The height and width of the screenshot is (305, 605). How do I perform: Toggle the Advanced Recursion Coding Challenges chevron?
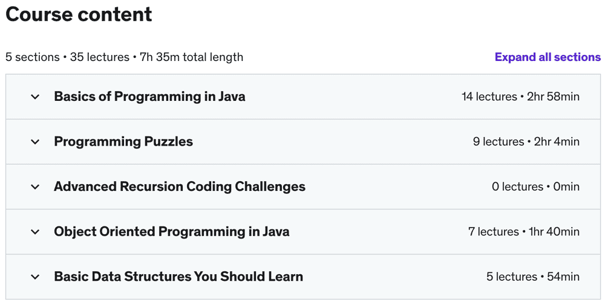point(35,187)
